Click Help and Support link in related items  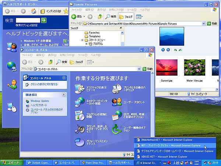pyautogui.click(x=39, y=105)
